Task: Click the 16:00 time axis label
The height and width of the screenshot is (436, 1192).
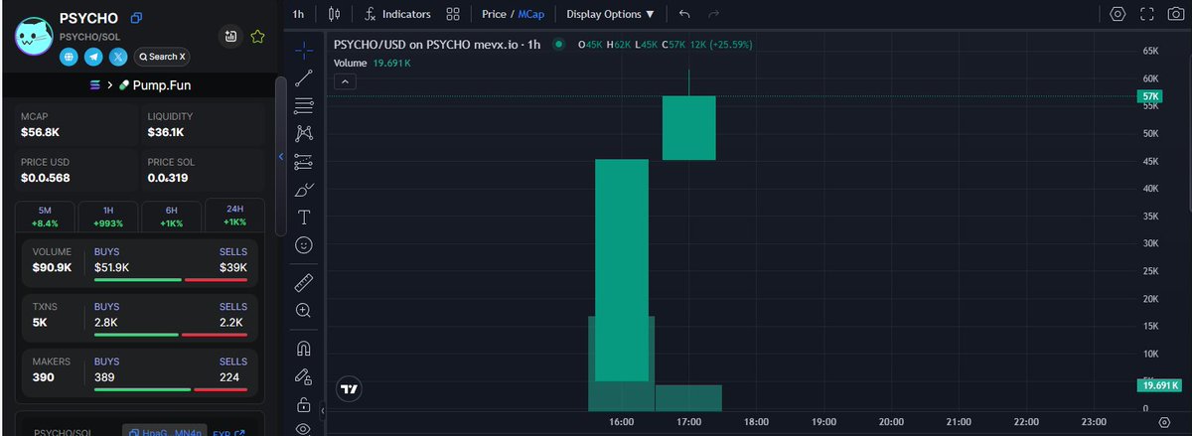Action: pos(621,422)
